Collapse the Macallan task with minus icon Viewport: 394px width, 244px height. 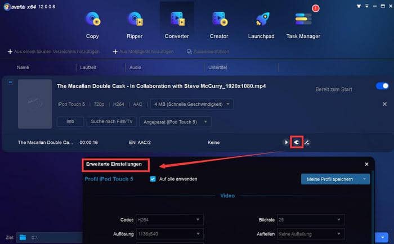(10, 82)
